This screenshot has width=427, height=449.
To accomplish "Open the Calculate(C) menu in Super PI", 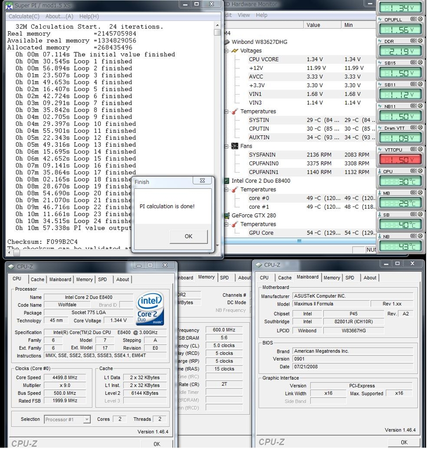I will (x=24, y=16).
